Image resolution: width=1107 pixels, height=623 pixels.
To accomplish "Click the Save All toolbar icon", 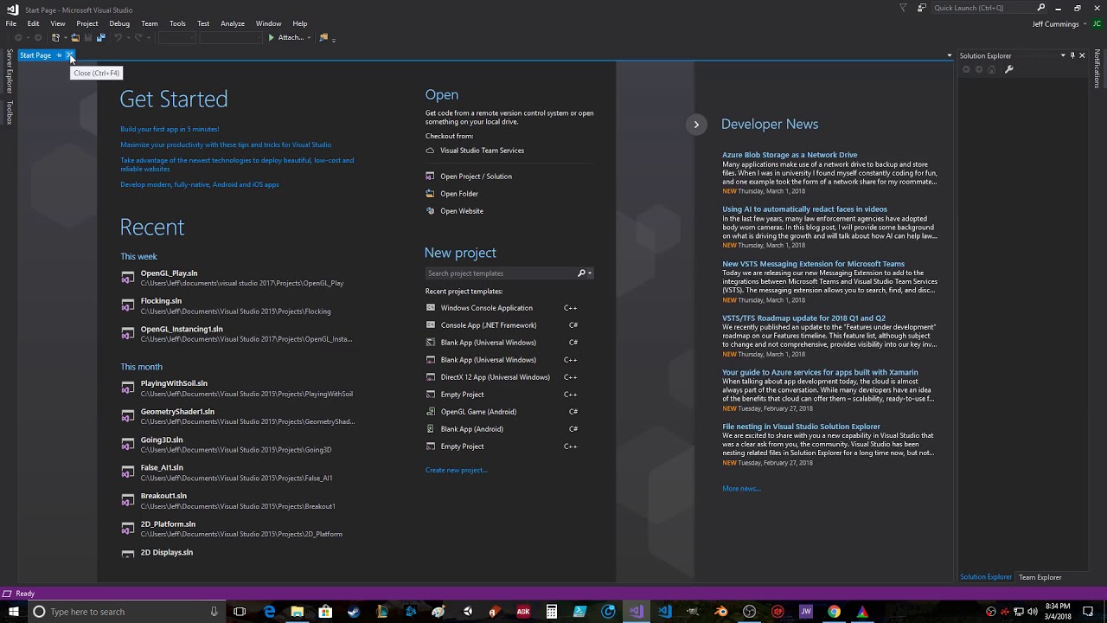I will pyautogui.click(x=100, y=37).
